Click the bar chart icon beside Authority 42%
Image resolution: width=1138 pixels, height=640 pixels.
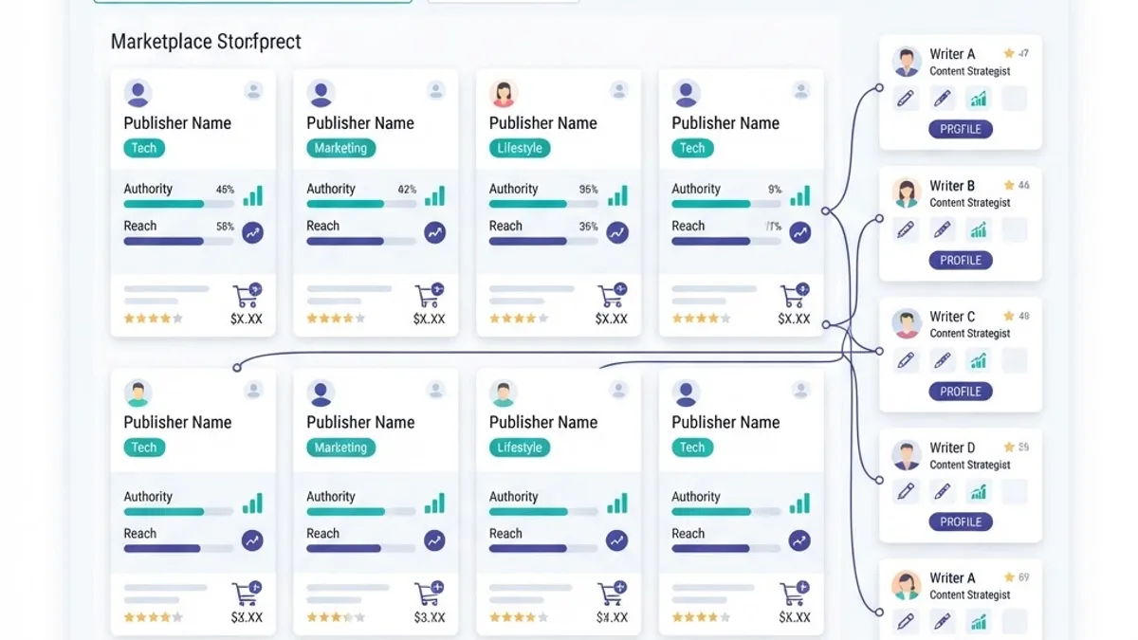coord(434,195)
